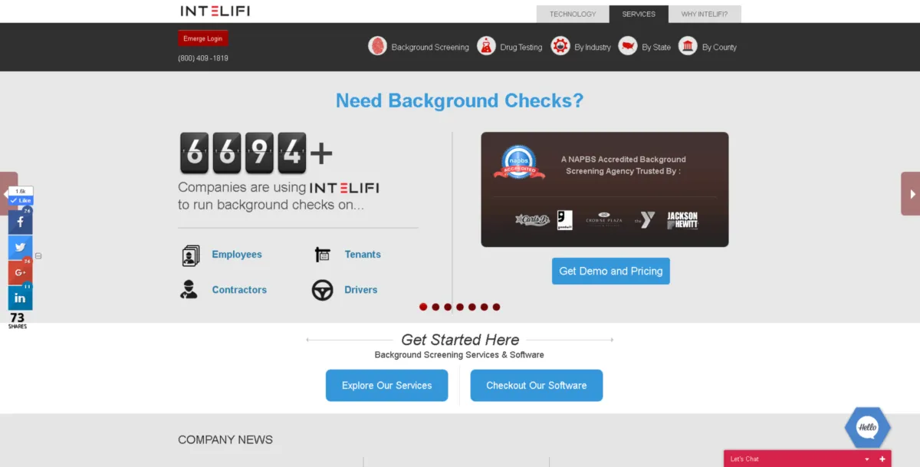920x467 pixels.
Task: Open the Employees link
Action: 237,255
